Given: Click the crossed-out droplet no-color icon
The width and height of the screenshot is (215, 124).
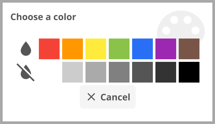Looking at the screenshot, I should (26, 72).
